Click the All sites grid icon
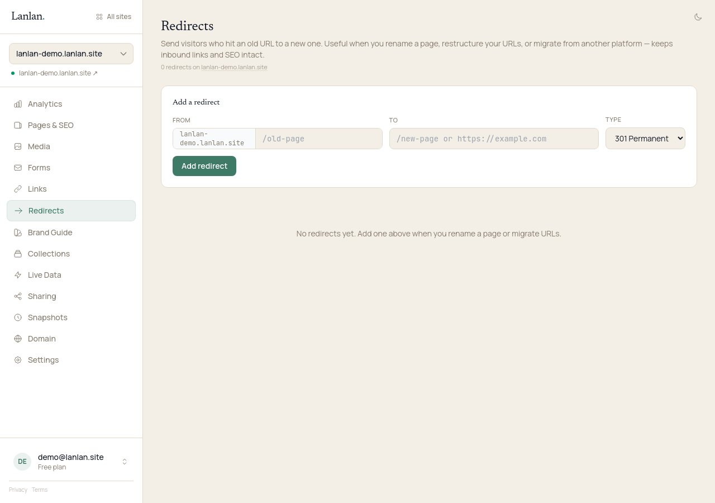Image resolution: width=715 pixels, height=503 pixels. [99, 17]
